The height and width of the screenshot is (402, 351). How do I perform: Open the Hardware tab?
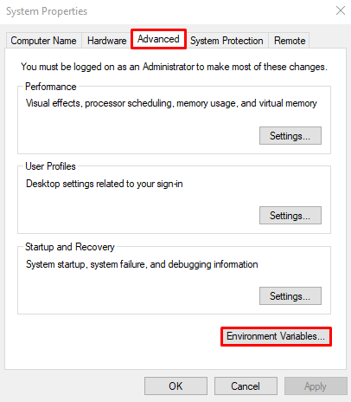[x=106, y=41]
